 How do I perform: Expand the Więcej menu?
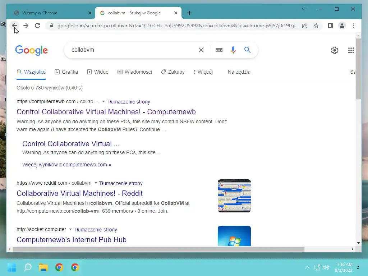click(x=203, y=72)
